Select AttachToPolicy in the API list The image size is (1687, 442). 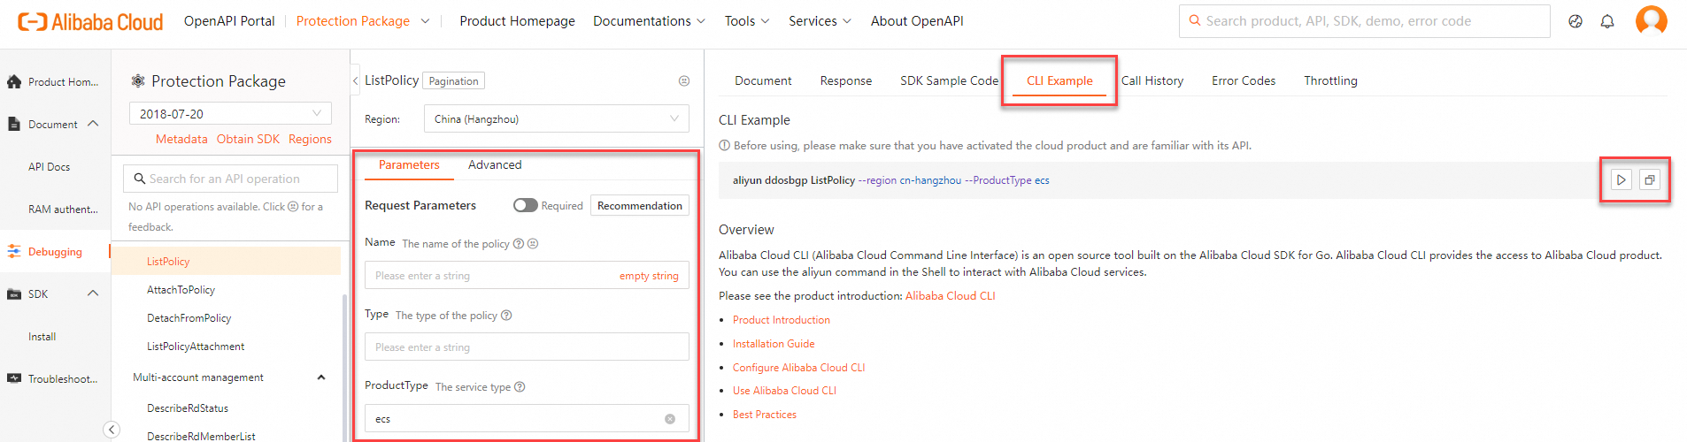point(181,290)
